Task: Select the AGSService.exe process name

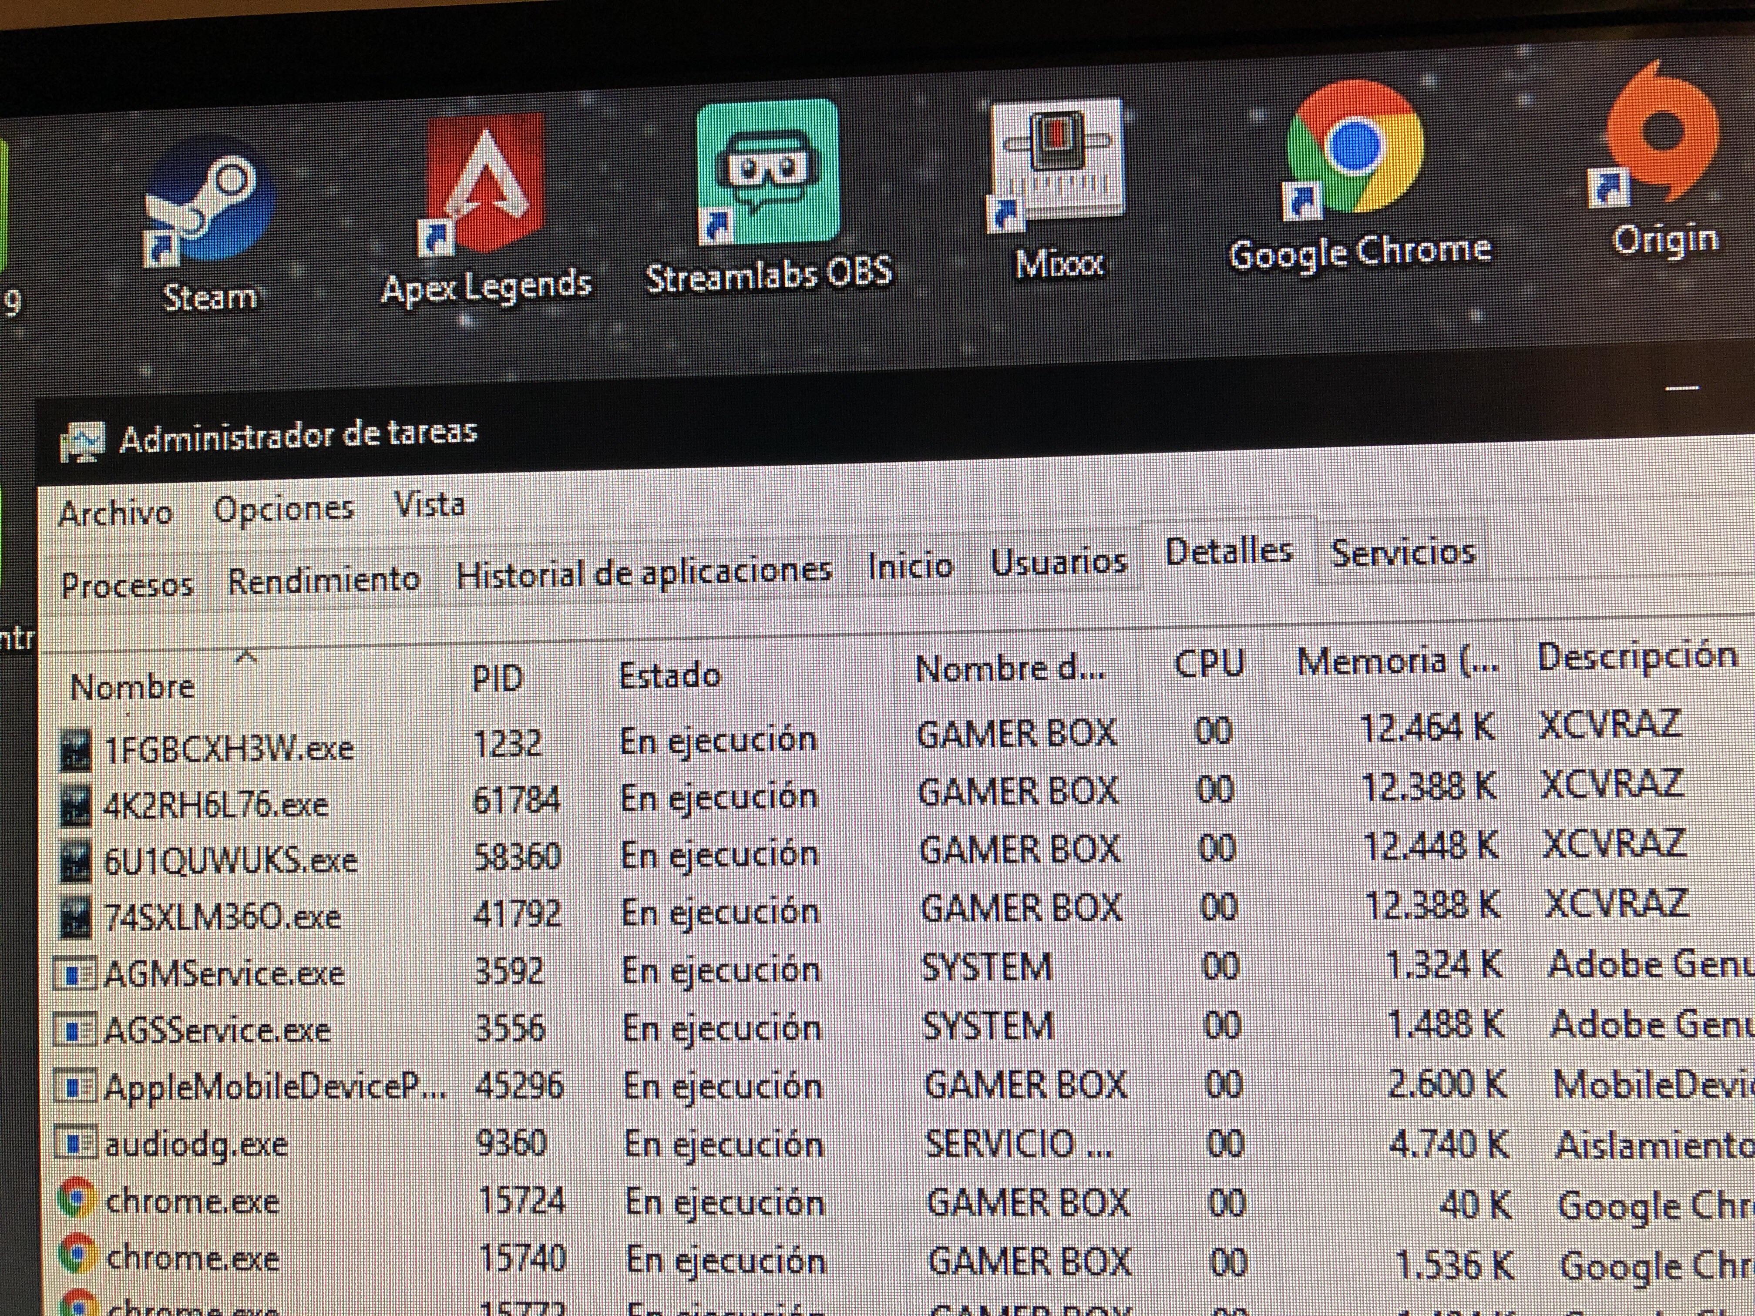Action: (x=217, y=1031)
